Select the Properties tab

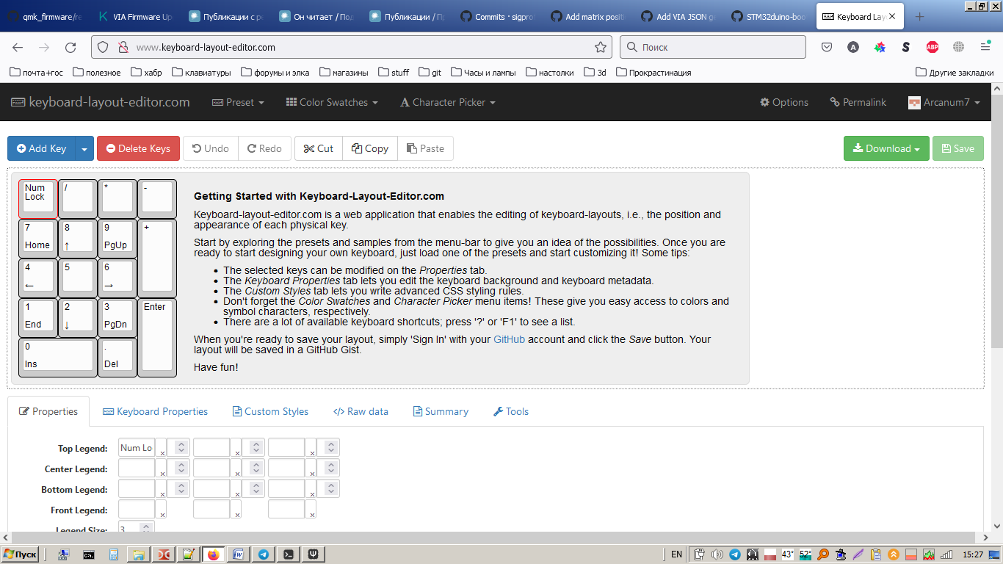pyautogui.click(x=48, y=411)
